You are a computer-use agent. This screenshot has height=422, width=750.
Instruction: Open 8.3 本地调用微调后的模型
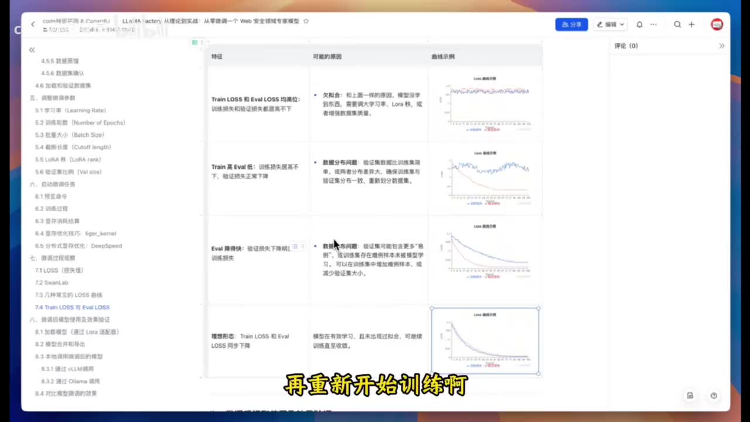pos(69,356)
